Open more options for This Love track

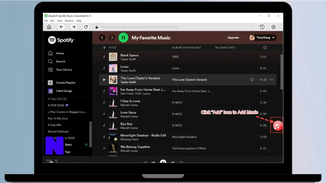[271, 80]
